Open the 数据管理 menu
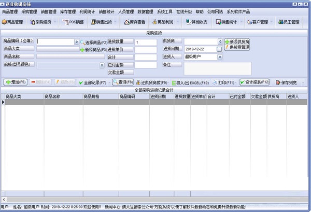Viewport: 311px width, 212px height. pos(145,12)
